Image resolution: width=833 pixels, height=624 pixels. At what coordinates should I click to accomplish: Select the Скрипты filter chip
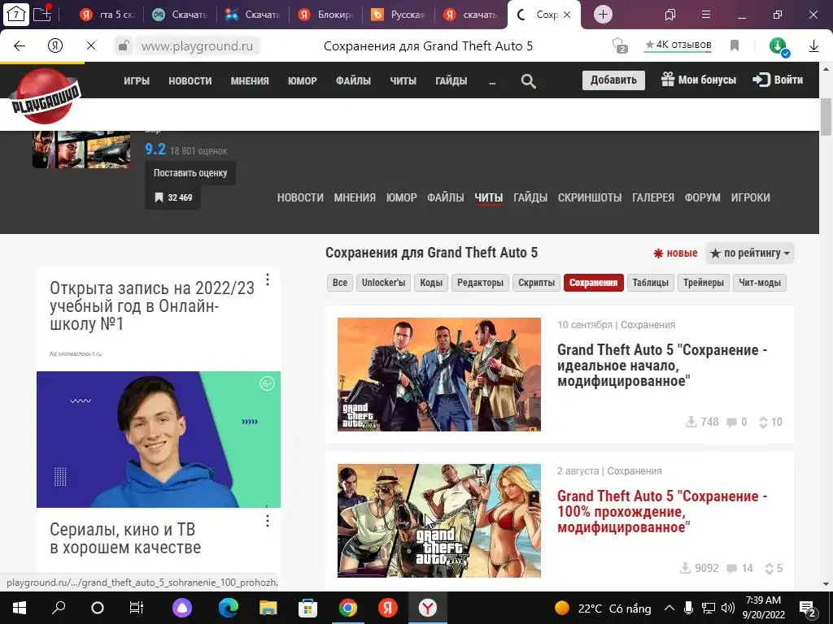536,283
